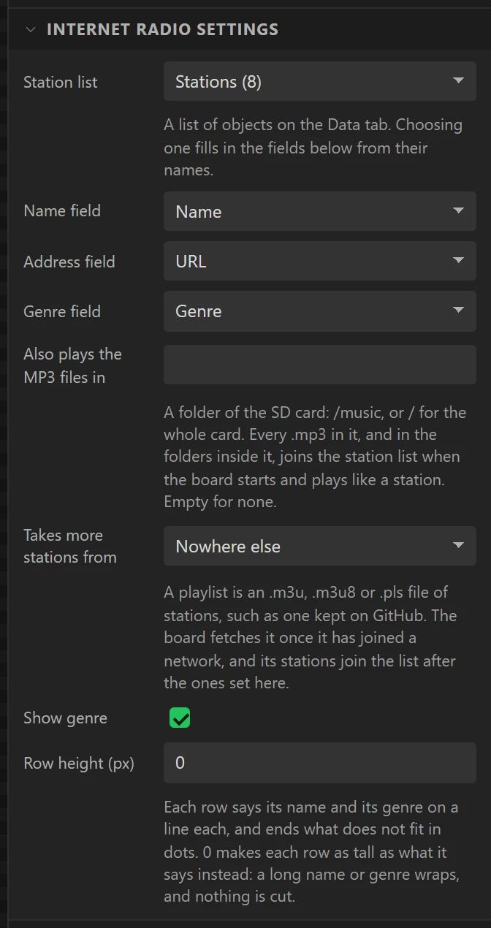The width and height of the screenshot is (491, 928).
Task: Open the Name field dropdown
Action: coord(320,211)
